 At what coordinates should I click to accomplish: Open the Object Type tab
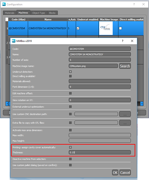pyautogui.click(x=39, y=13)
